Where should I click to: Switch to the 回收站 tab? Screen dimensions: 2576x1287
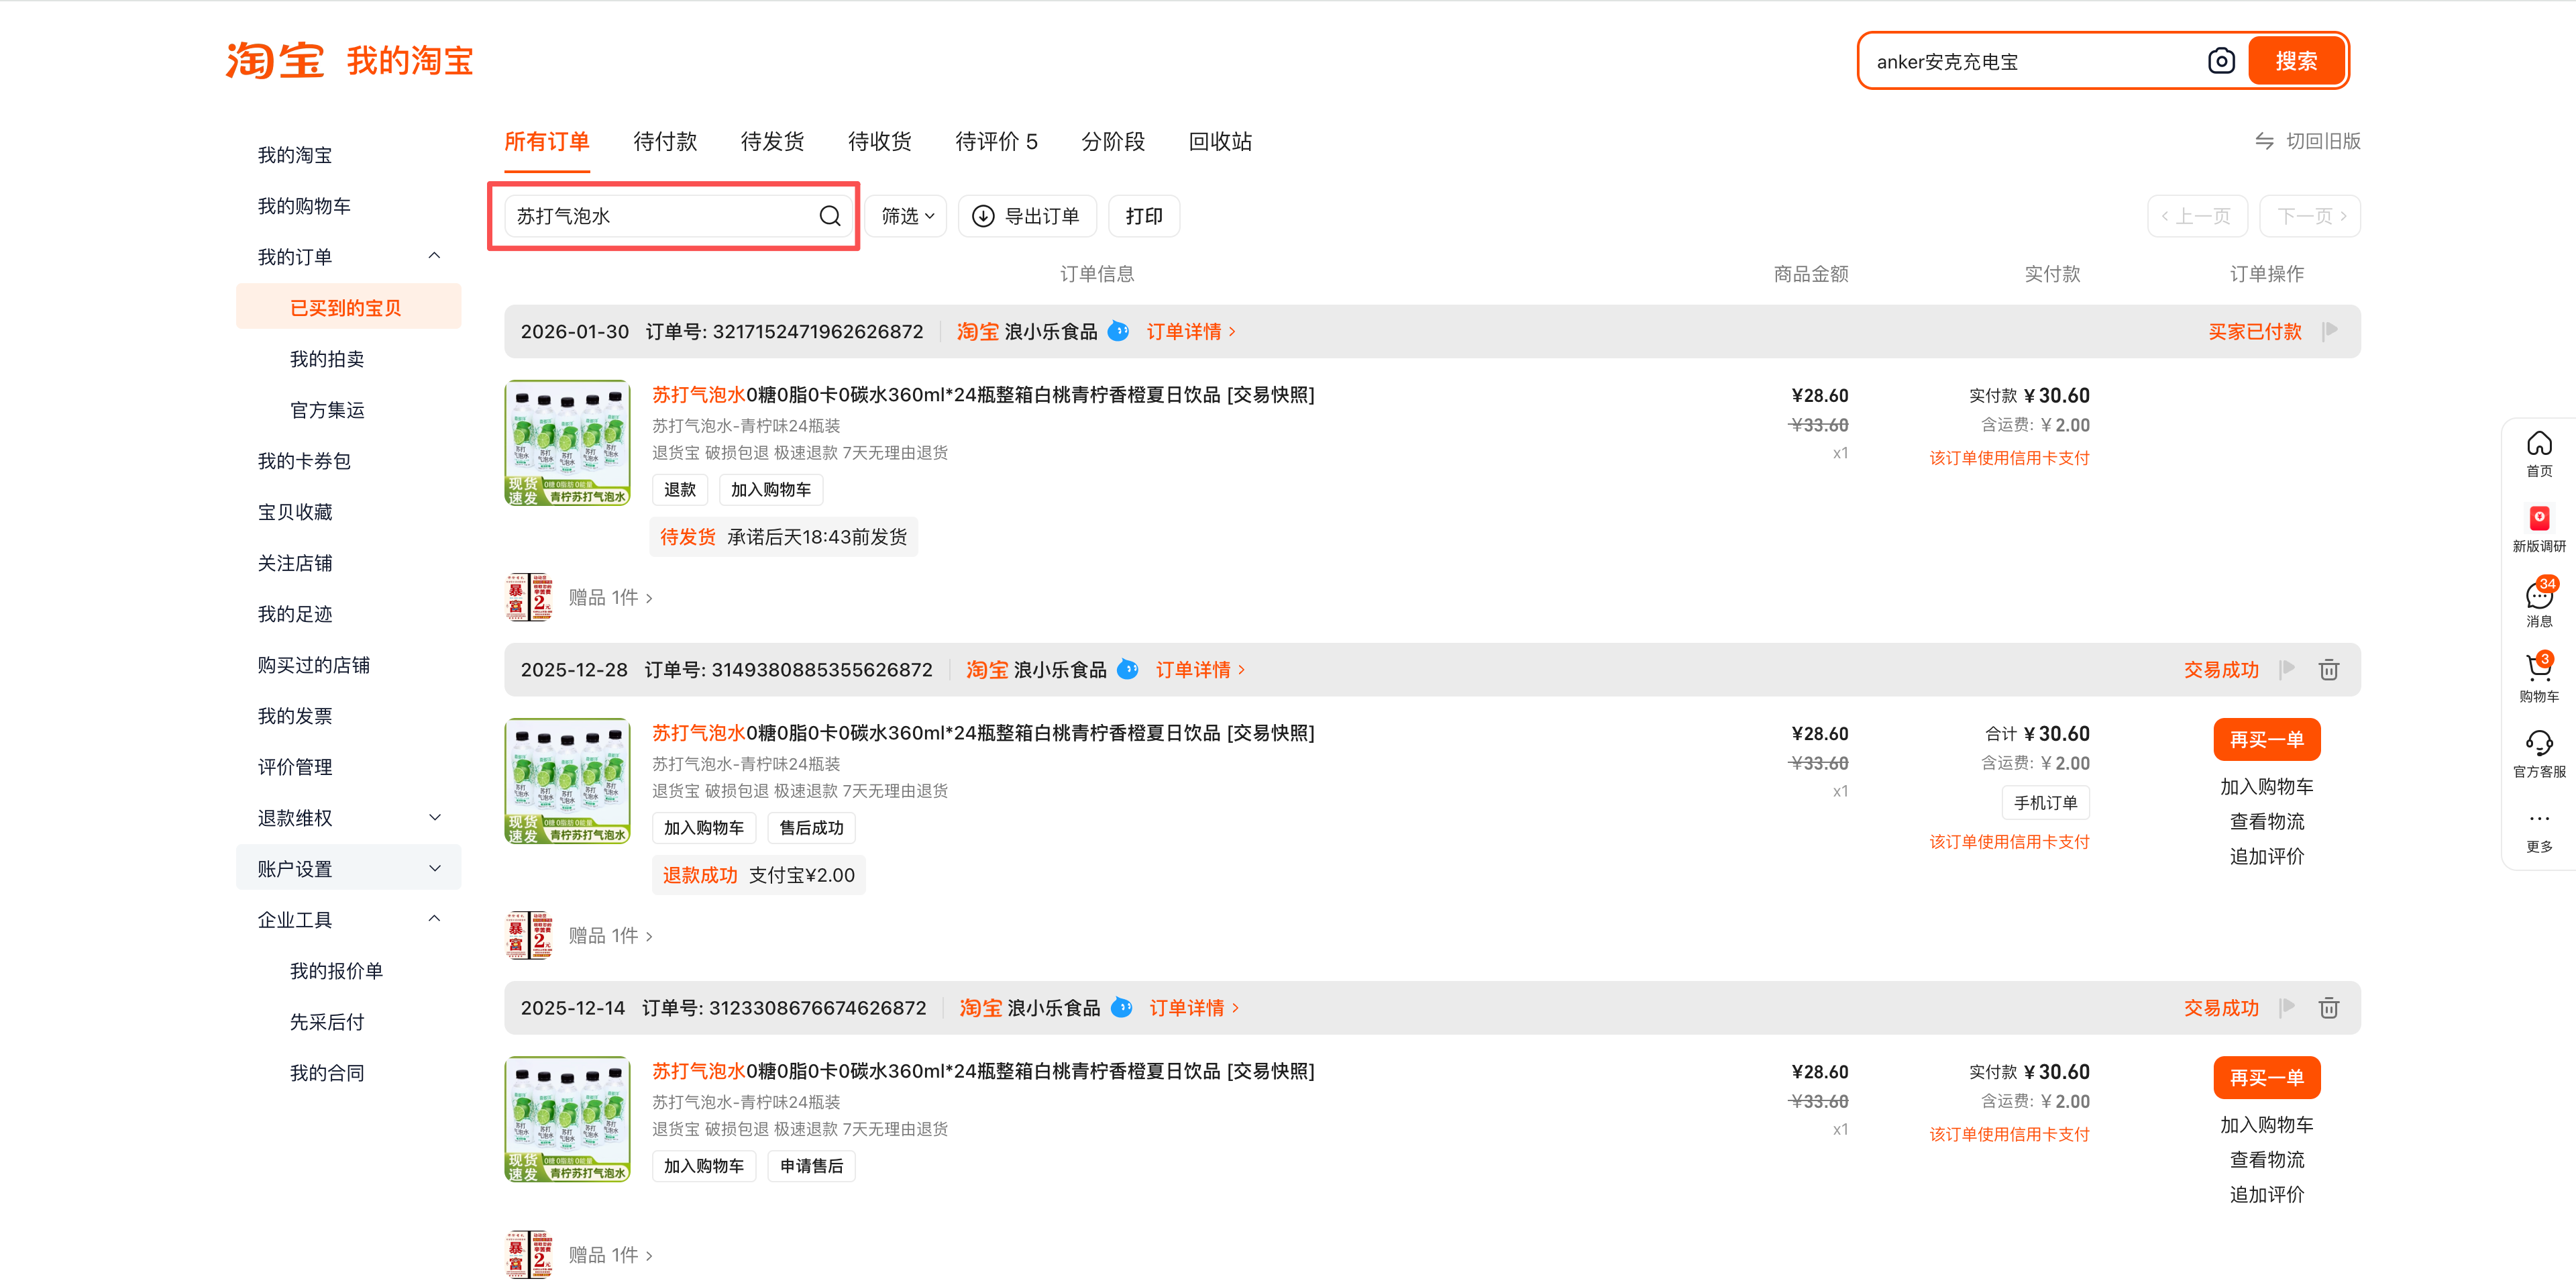pos(1219,142)
